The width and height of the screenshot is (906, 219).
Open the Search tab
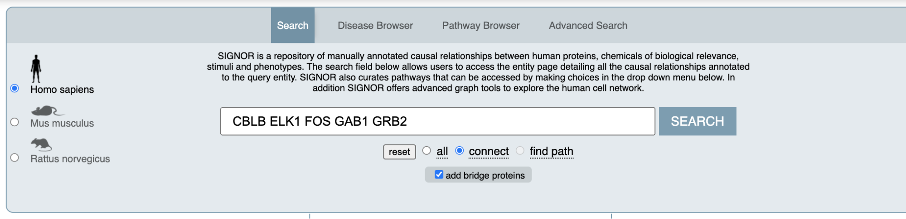click(x=293, y=25)
